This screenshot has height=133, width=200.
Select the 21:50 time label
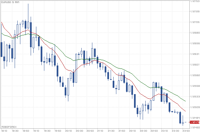122,131
